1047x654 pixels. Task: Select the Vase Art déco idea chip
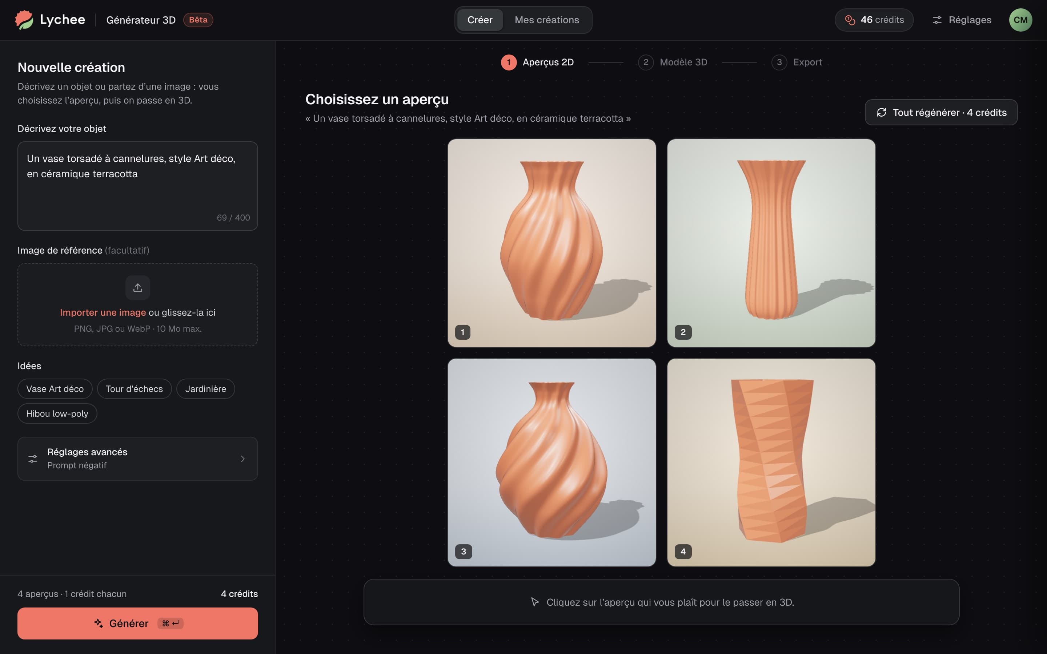click(55, 389)
